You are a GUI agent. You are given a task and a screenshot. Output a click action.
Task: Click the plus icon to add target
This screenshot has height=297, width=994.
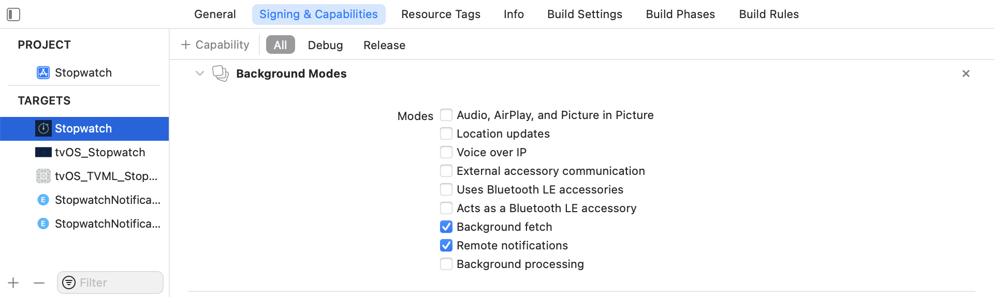point(13,283)
